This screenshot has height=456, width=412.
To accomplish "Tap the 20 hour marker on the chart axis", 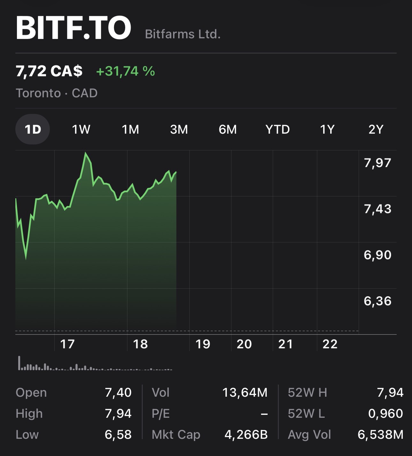I will tap(244, 344).
